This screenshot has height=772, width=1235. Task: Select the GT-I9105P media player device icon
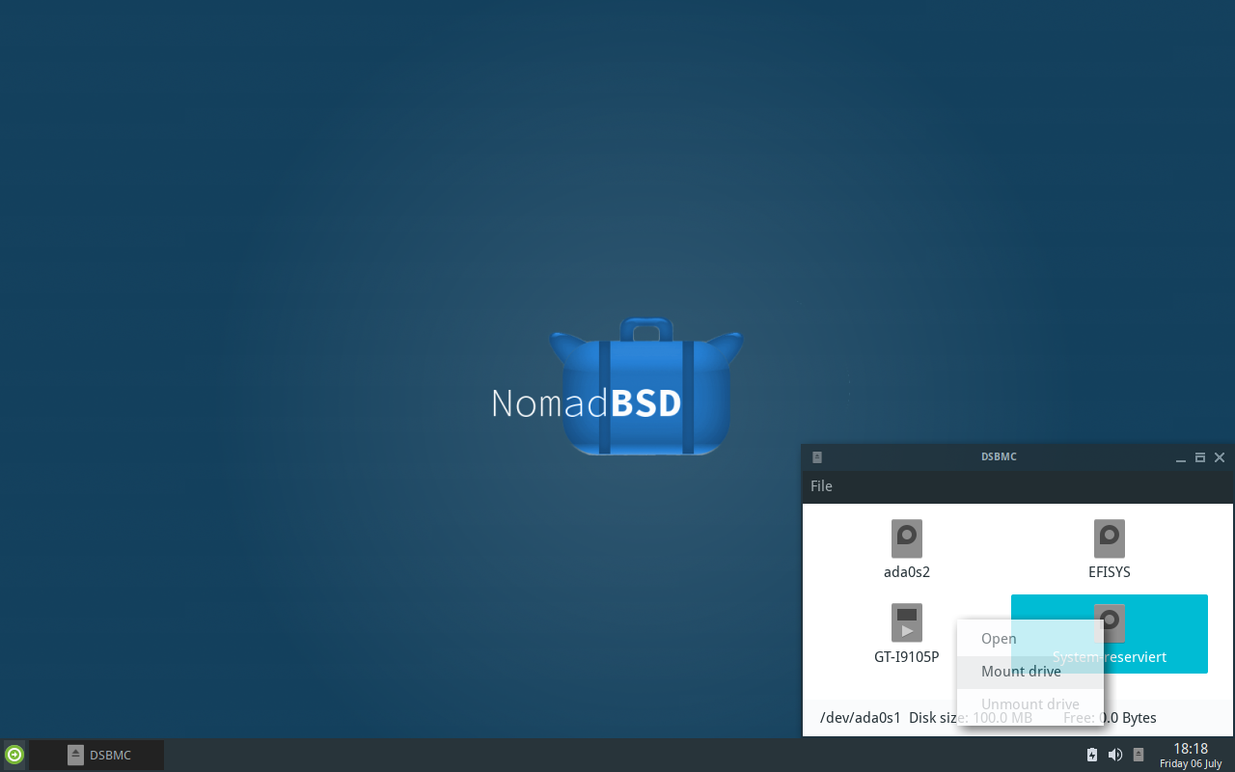click(907, 623)
